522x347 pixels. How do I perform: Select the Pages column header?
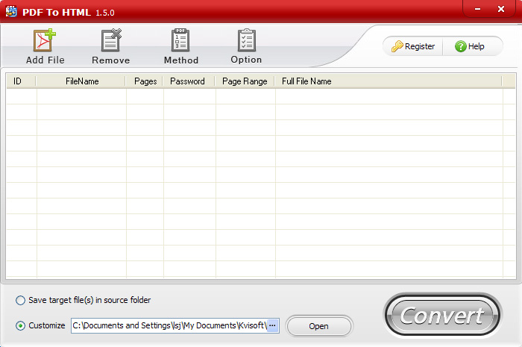click(x=145, y=81)
